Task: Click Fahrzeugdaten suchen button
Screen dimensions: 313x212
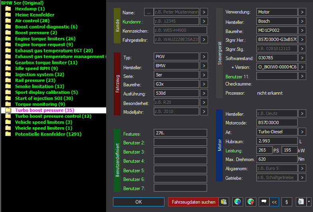Action: [x=193, y=202]
